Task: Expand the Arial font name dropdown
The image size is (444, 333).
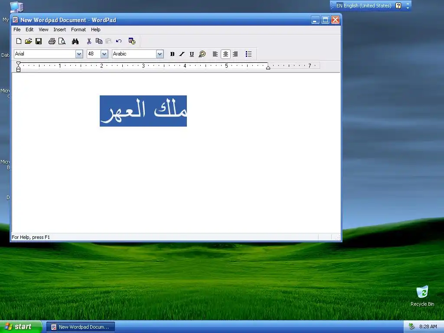Action: coord(79,54)
